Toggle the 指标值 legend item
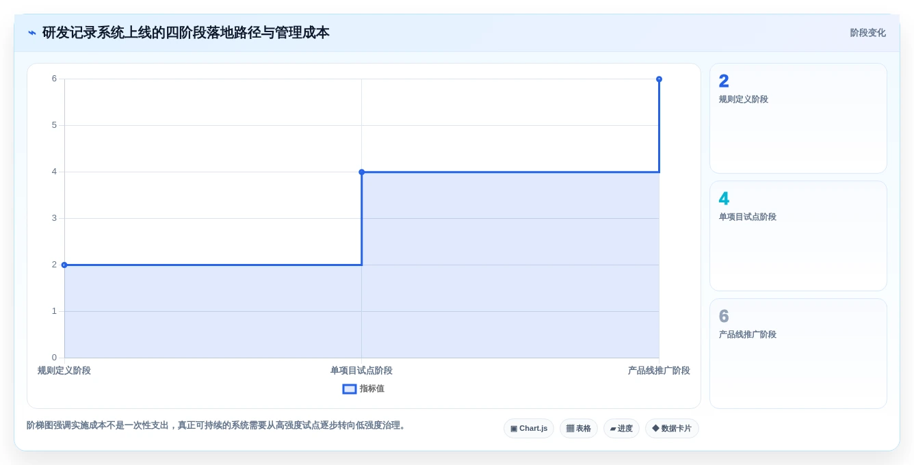The image size is (914, 465). tap(363, 388)
